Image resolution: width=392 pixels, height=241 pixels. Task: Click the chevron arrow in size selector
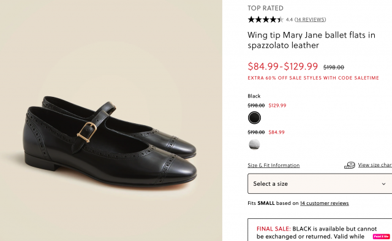tap(383, 184)
